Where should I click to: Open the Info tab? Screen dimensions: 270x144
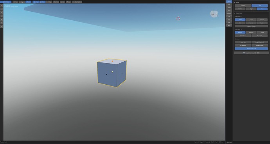[229, 23]
